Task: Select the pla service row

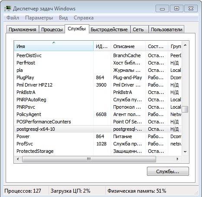Action: (x=98, y=70)
